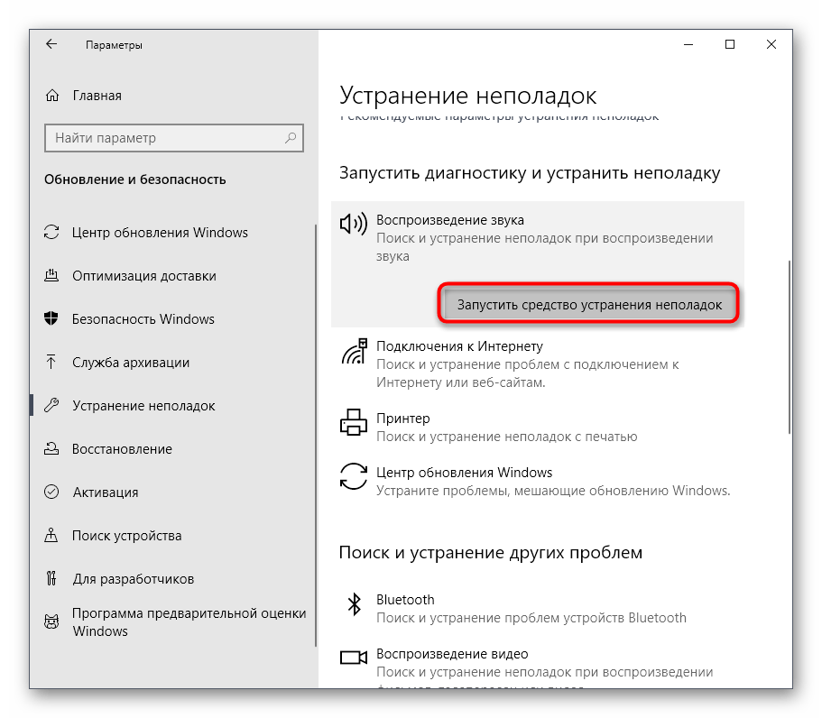Click the speaker icon for Воспроизведение звука
The image size is (822, 718).
coord(354,224)
